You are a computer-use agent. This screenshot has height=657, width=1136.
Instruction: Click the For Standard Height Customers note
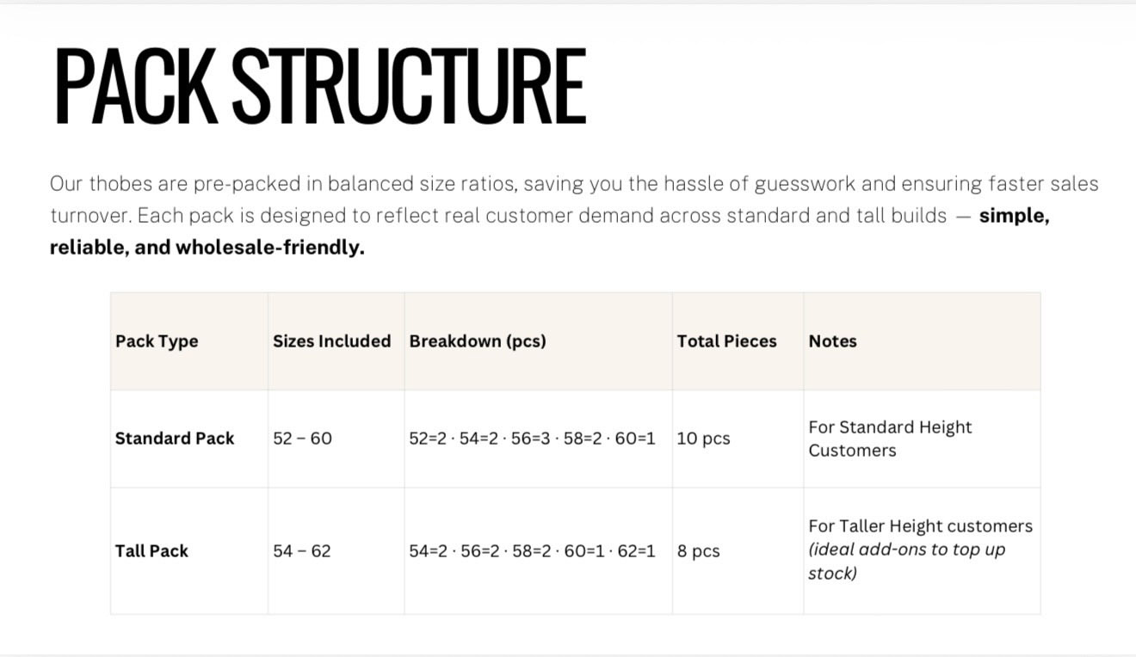pyautogui.click(x=890, y=439)
